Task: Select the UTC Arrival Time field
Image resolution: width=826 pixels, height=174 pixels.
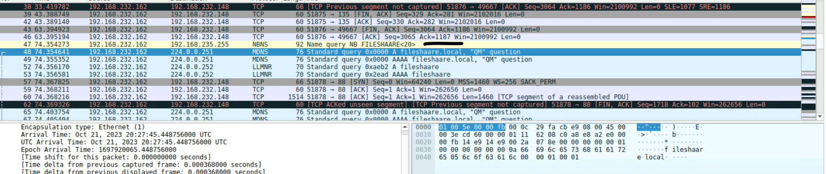Action: tap(124, 142)
